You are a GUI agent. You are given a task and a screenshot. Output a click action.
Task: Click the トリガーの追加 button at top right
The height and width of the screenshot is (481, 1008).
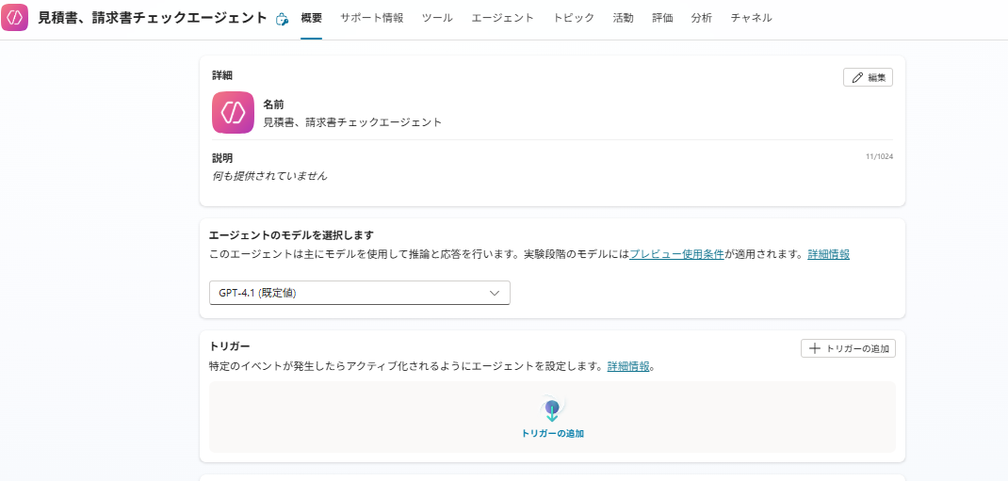848,348
